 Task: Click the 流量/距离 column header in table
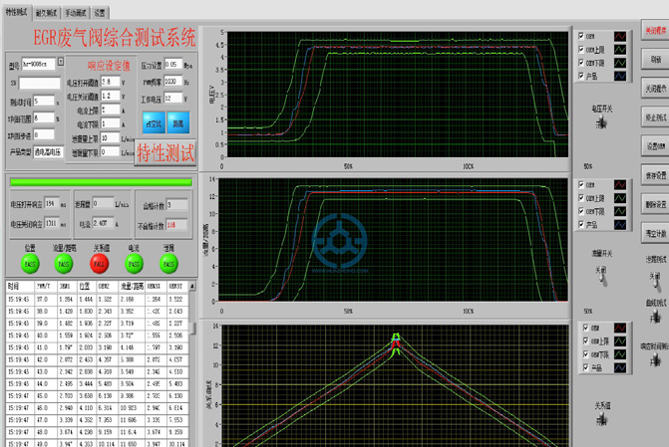tap(132, 287)
